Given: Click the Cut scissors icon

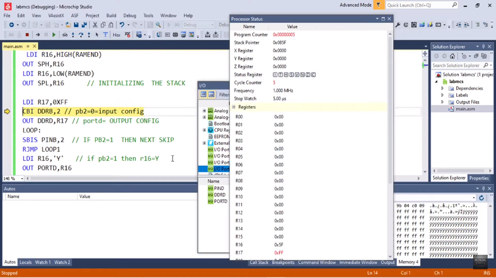Looking at the screenshot, I should point(95,24).
